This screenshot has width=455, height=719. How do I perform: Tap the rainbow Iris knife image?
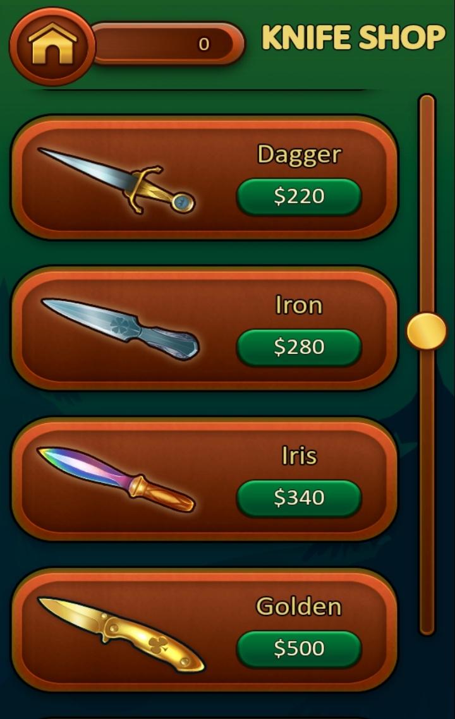pyautogui.click(x=116, y=479)
